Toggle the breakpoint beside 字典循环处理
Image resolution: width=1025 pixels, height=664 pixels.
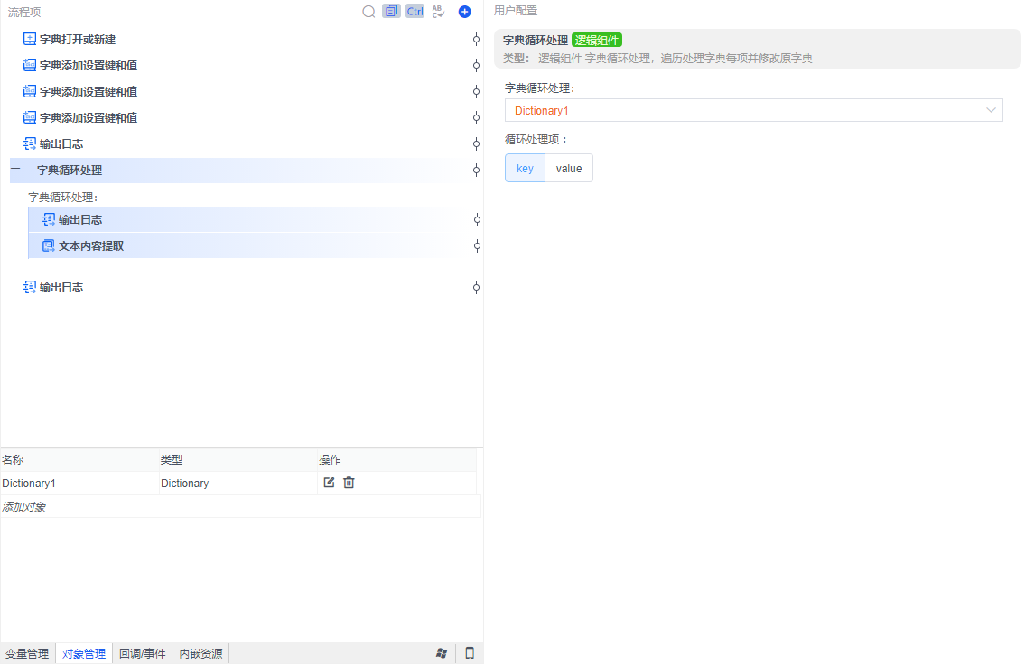click(476, 170)
